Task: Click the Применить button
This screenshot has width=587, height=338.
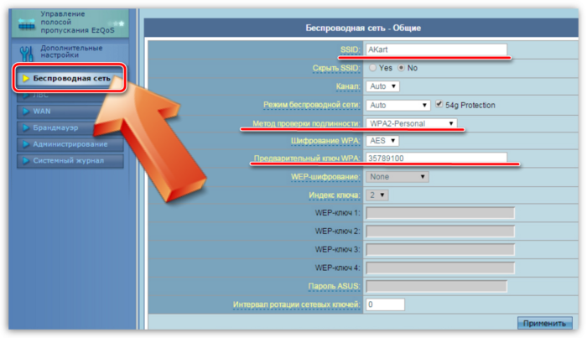Action: tap(545, 323)
